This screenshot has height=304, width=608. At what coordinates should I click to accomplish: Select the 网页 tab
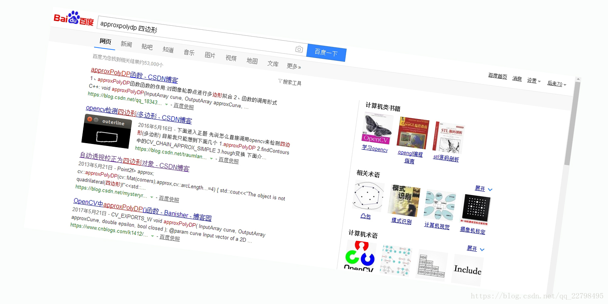tap(105, 41)
